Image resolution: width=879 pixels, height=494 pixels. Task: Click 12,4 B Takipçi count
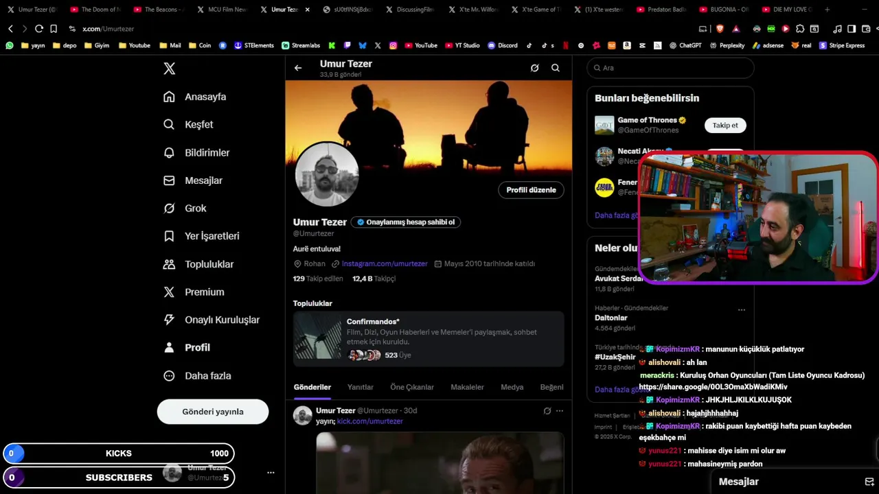374,279
